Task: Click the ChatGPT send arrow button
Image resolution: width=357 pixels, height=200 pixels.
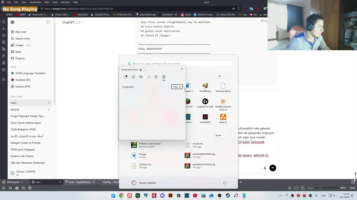Action: click(273, 168)
